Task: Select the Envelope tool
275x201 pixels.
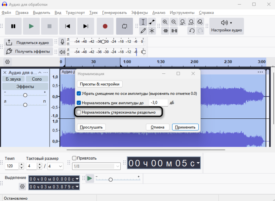Action: coord(152,22)
